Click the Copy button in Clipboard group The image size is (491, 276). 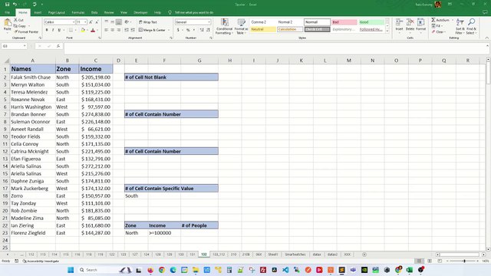pyautogui.click(x=20, y=26)
